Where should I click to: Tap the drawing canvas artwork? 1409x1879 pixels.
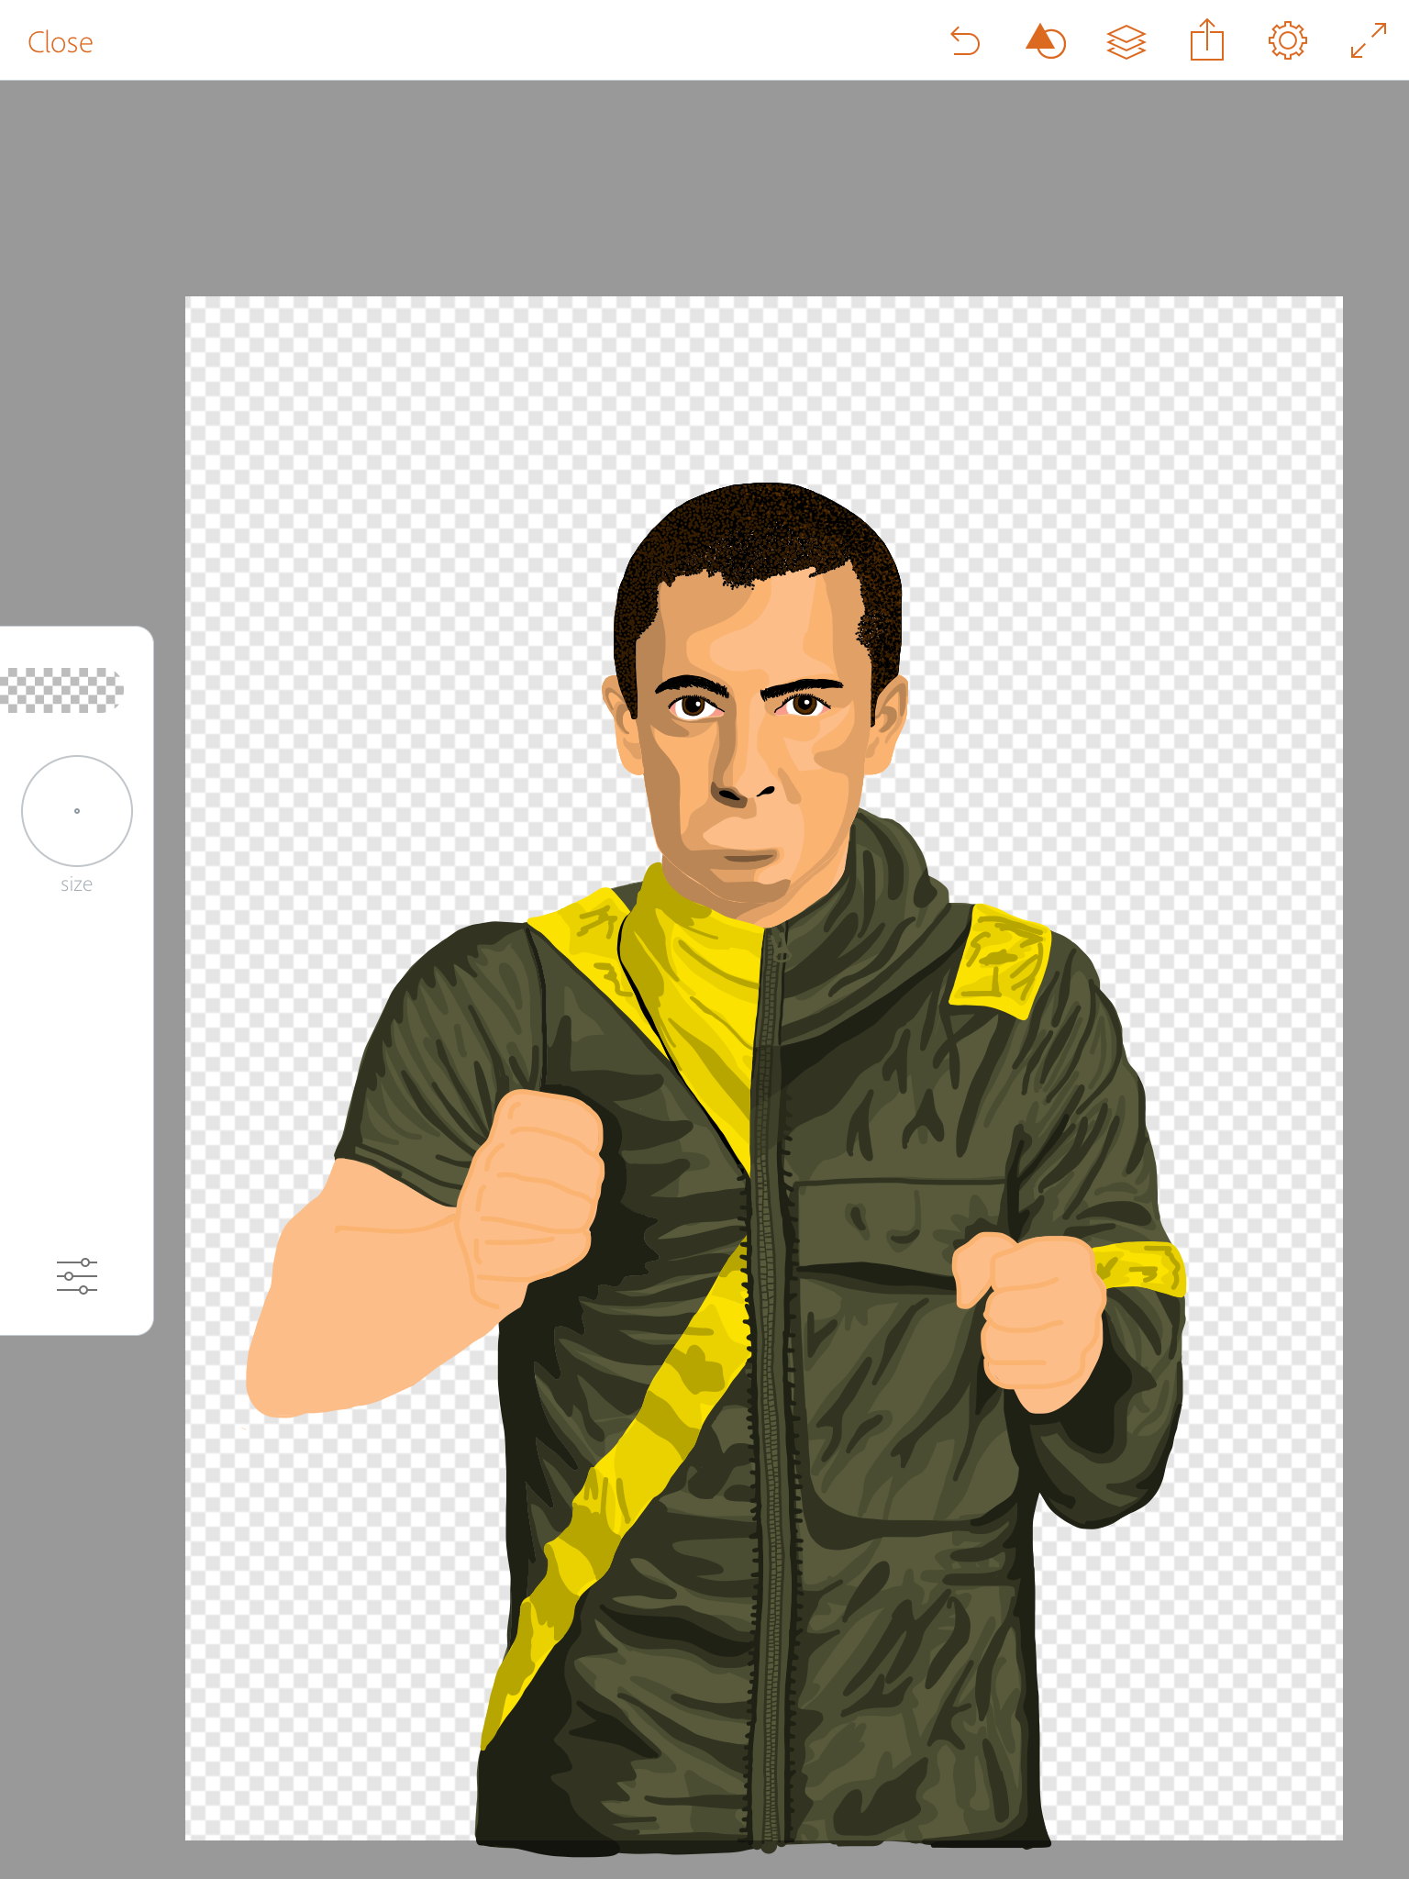click(764, 1068)
